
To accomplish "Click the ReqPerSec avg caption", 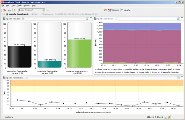I will click(x=77, y=72).
